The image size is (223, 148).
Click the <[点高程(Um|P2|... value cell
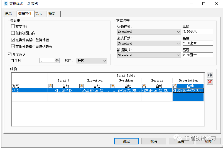tap(95, 90)
